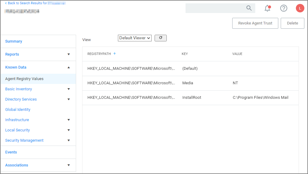
Task: Toggle the Reports section arrow
Action: click(x=69, y=54)
